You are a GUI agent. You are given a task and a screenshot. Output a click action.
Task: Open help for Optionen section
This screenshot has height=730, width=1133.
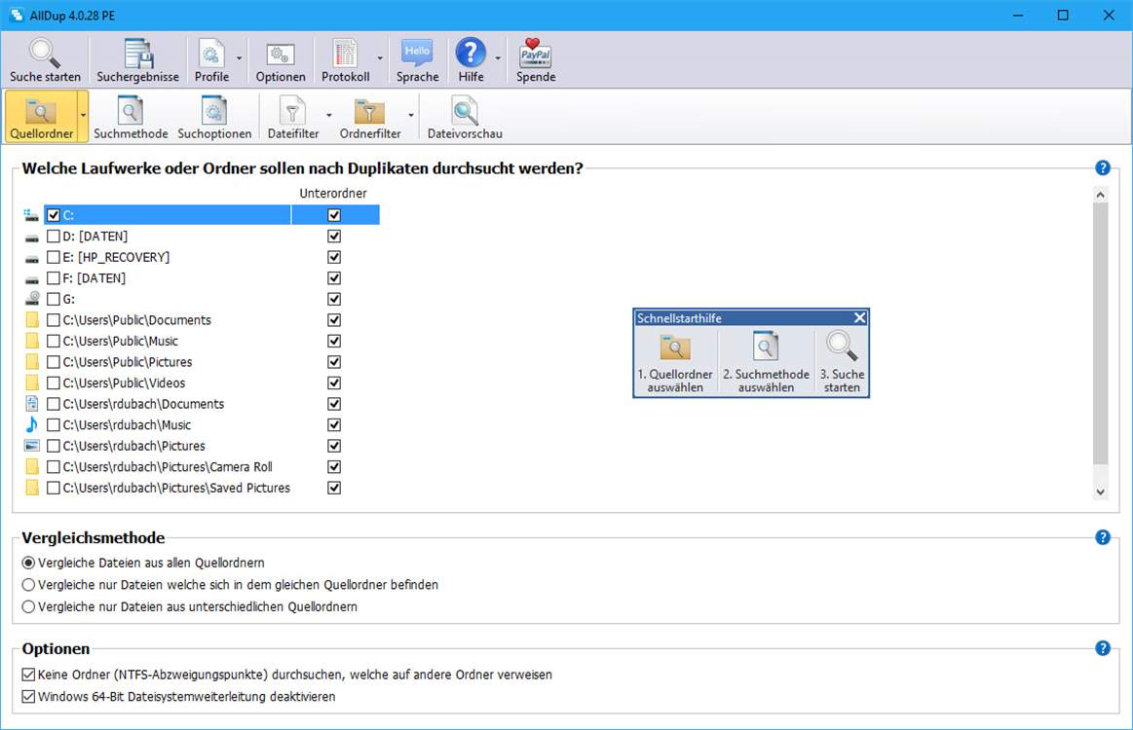coord(1103,647)
